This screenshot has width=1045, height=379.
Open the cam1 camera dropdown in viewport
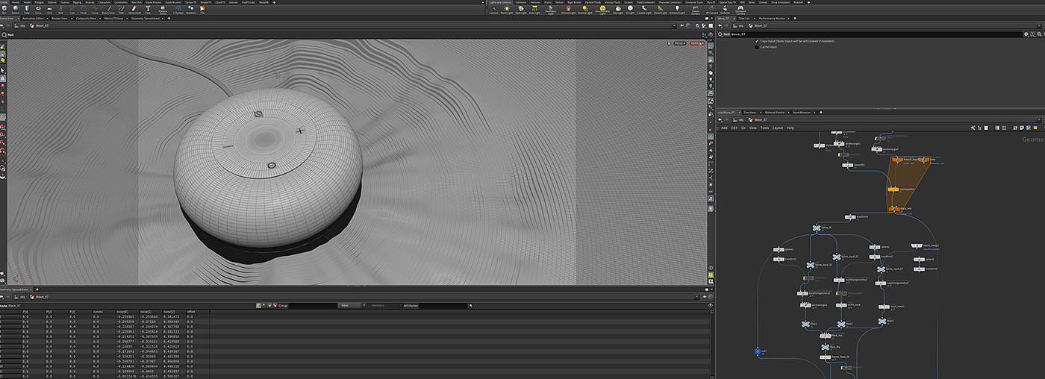(x=697, y=44)
